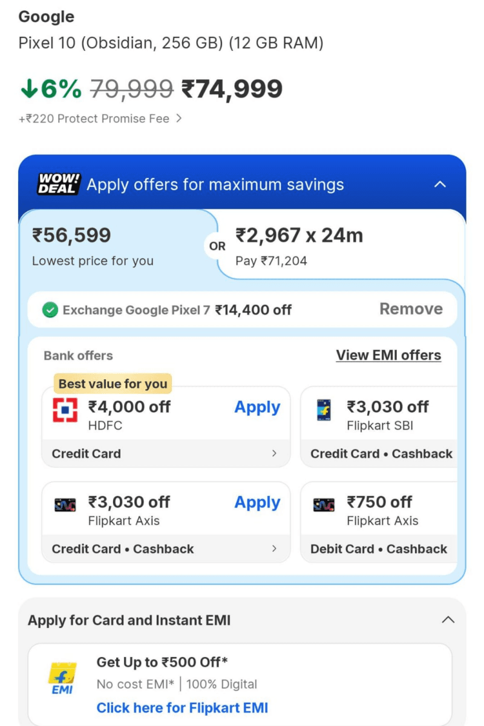Click here for Flipkart EMI link

coord(183,707)
